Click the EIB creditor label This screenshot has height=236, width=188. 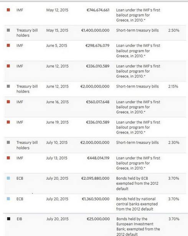(19, 219)
